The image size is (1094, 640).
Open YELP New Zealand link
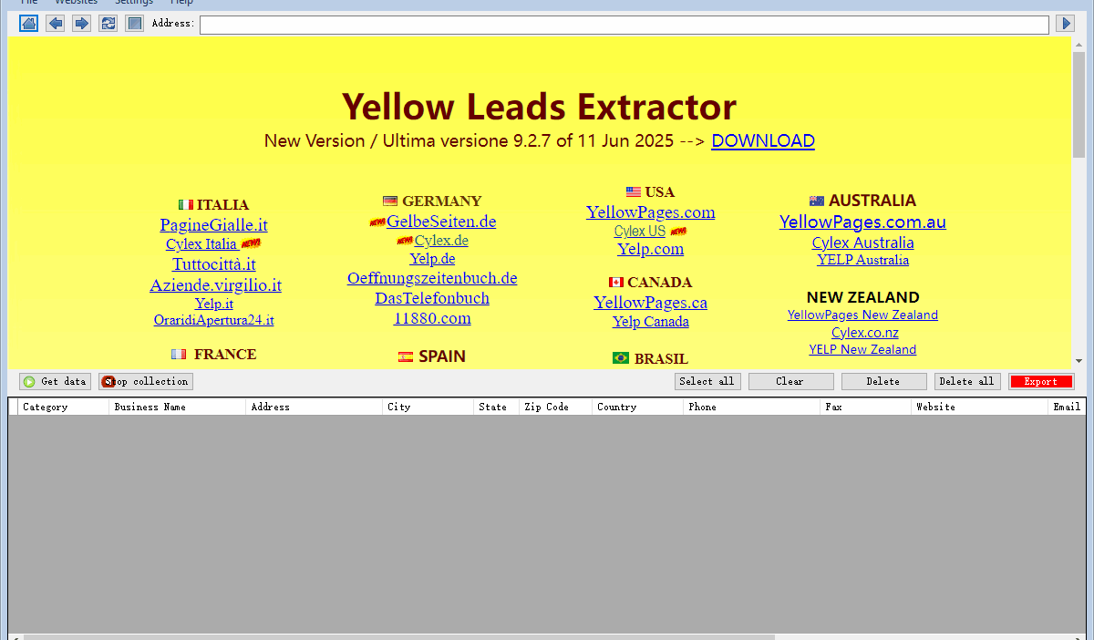click(862, 349)
